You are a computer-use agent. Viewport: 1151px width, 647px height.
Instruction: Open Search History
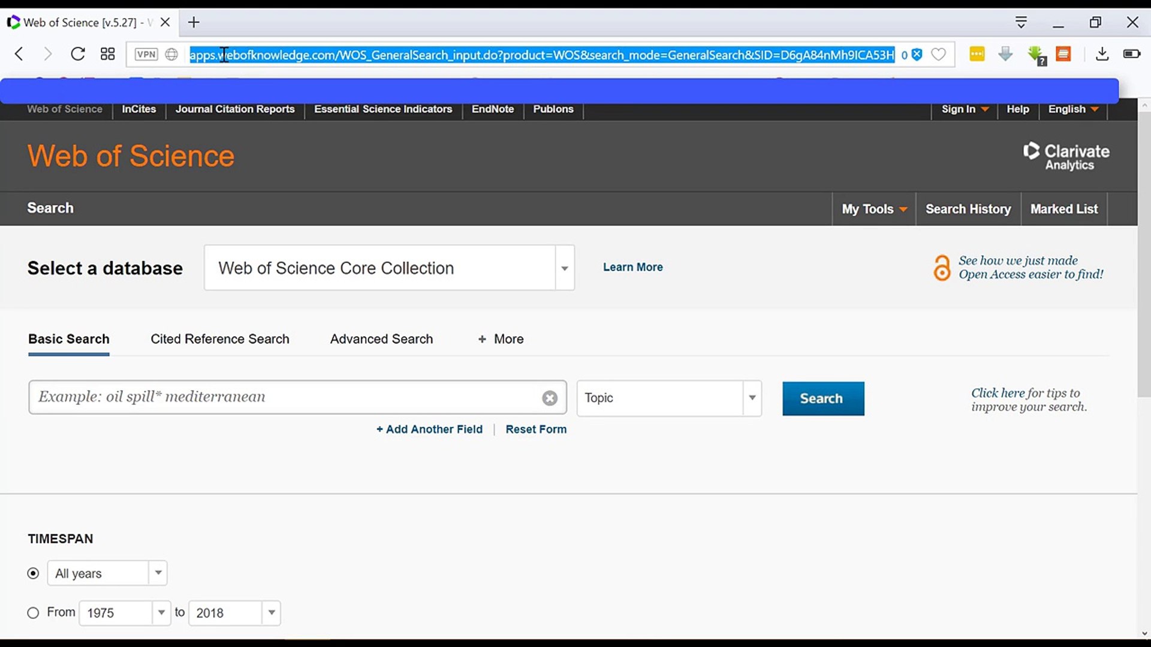(968, 209)
